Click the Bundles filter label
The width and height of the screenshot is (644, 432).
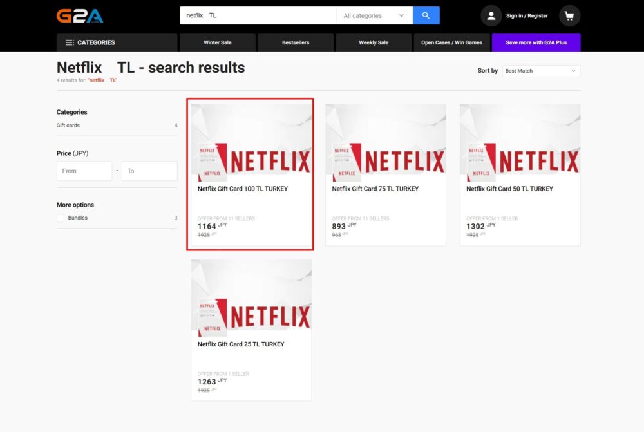[78, 218]
